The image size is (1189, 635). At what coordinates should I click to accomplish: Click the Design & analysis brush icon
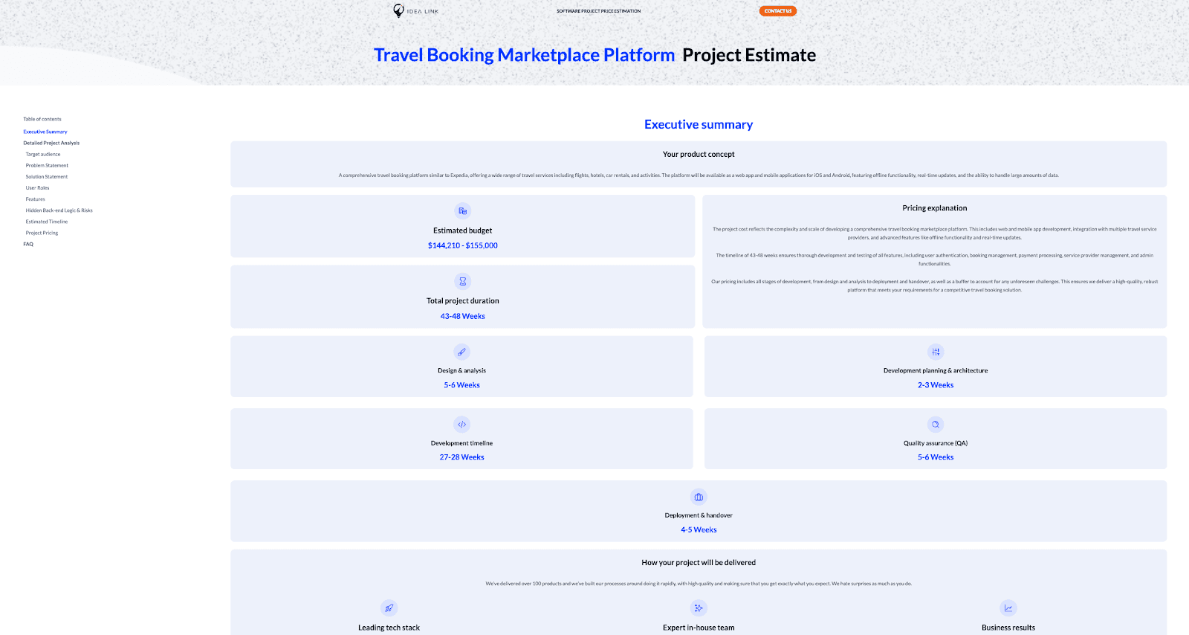pyautogui.click(x=461, y=352)
